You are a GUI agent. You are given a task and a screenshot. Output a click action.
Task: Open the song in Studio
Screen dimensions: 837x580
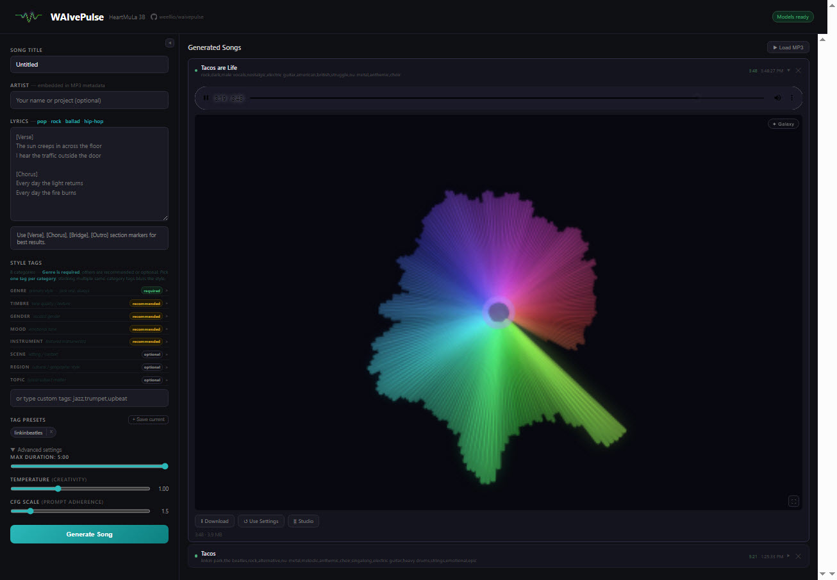(x=303, y=521)
